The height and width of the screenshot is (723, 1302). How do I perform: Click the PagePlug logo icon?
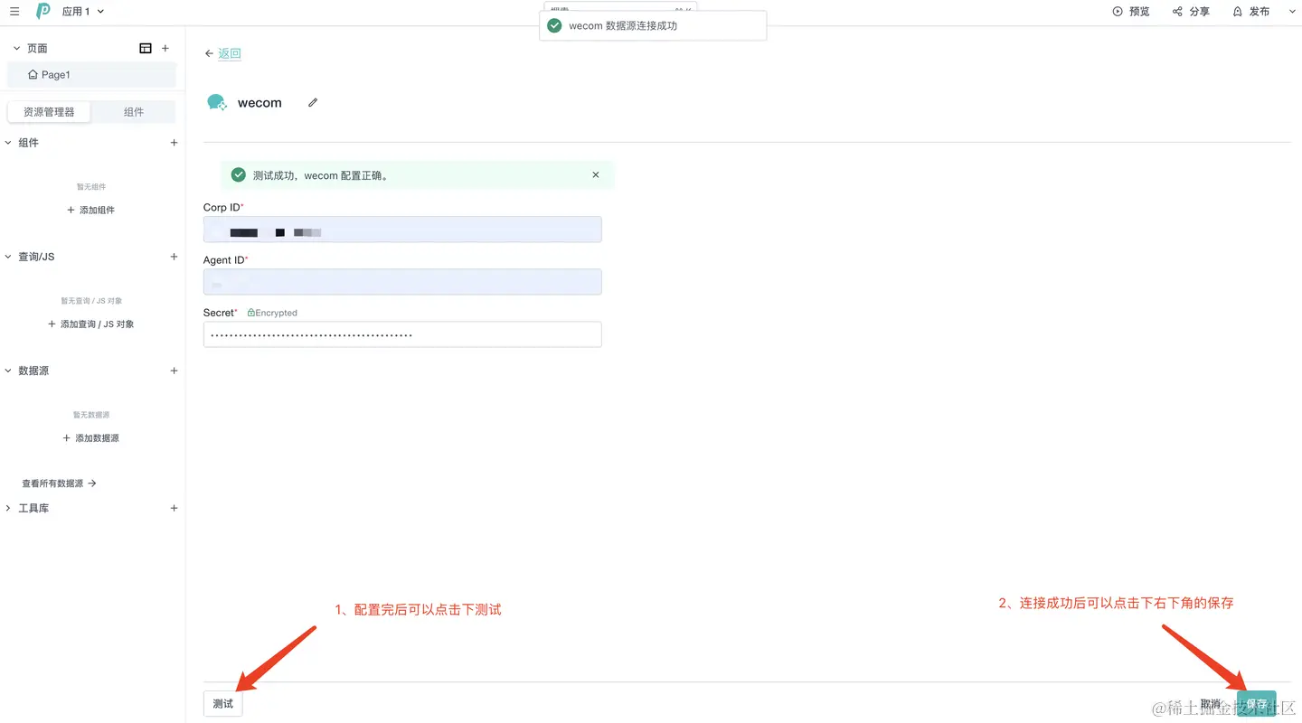click(x=42, y=12)
